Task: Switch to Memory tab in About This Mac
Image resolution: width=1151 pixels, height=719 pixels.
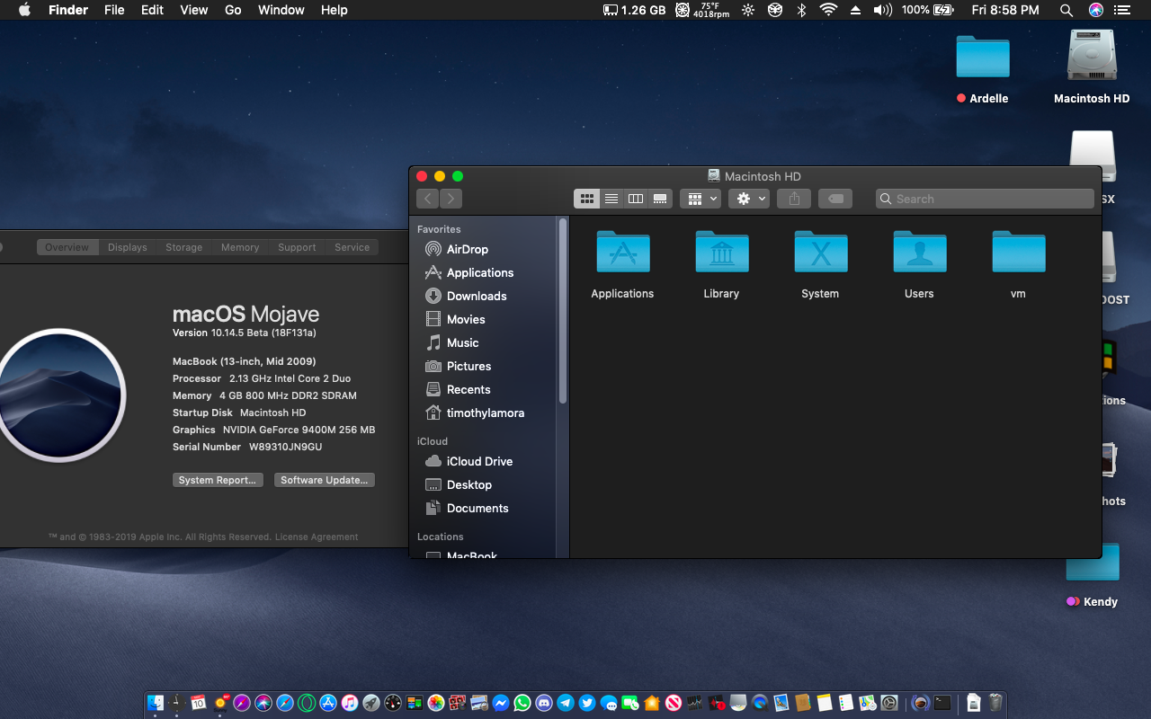Action: pos(240,247)
